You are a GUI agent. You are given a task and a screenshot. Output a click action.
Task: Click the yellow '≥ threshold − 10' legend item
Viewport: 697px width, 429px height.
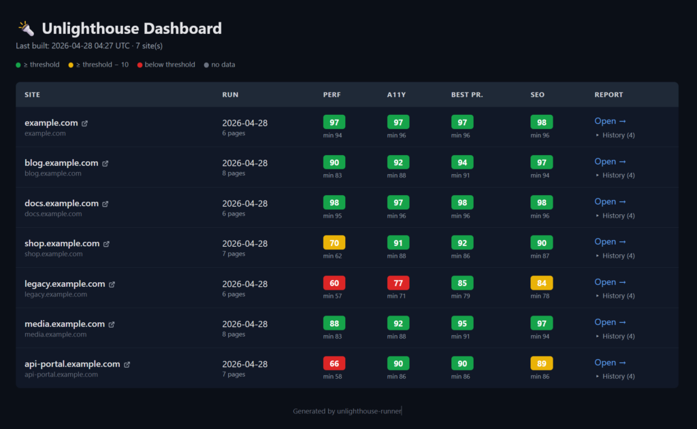[x=98, y=65]
